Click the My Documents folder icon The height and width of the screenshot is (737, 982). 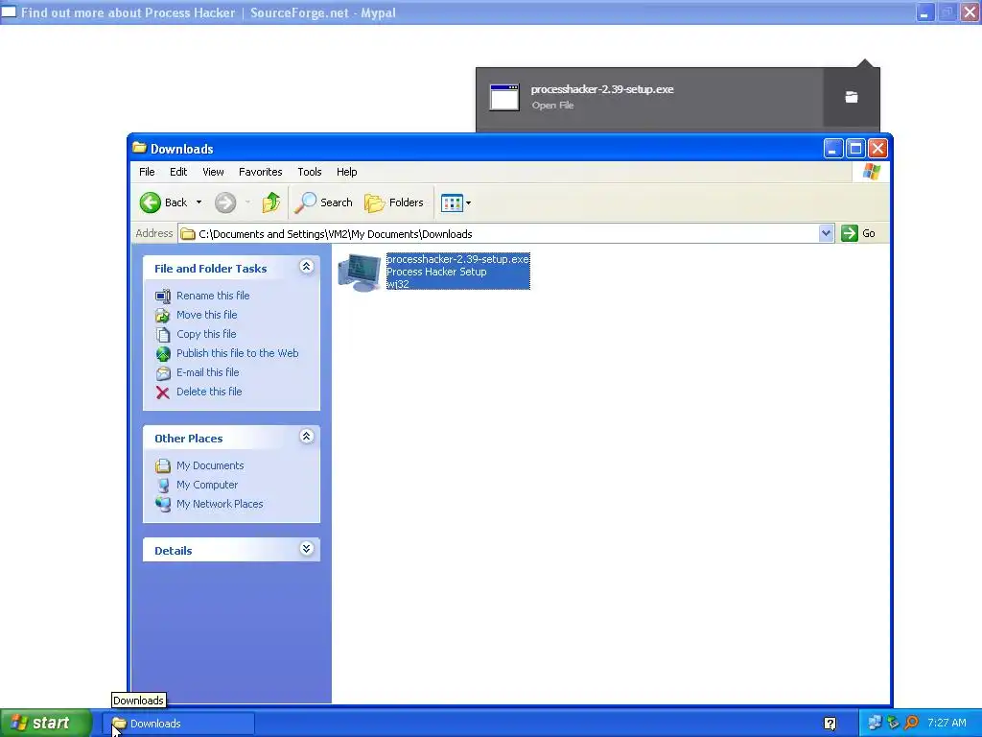163,465
